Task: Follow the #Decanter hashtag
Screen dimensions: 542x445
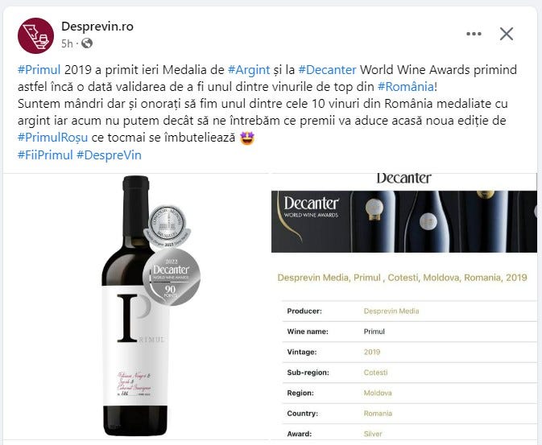Action: [x=327, y=70]
